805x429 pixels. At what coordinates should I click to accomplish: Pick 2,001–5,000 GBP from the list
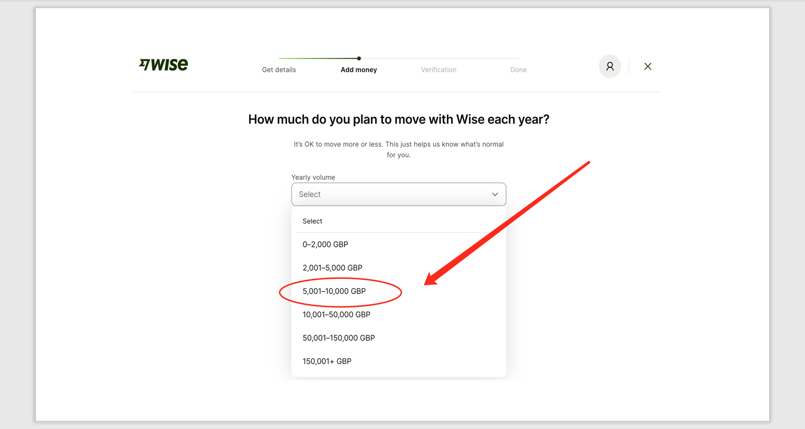(x=332, y=268)
